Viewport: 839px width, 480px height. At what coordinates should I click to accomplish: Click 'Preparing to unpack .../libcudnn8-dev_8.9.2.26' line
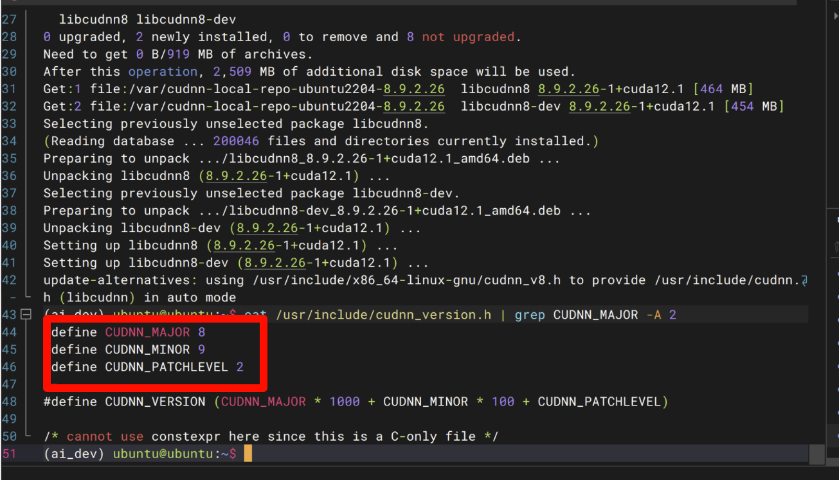click(x=317, y=211)
